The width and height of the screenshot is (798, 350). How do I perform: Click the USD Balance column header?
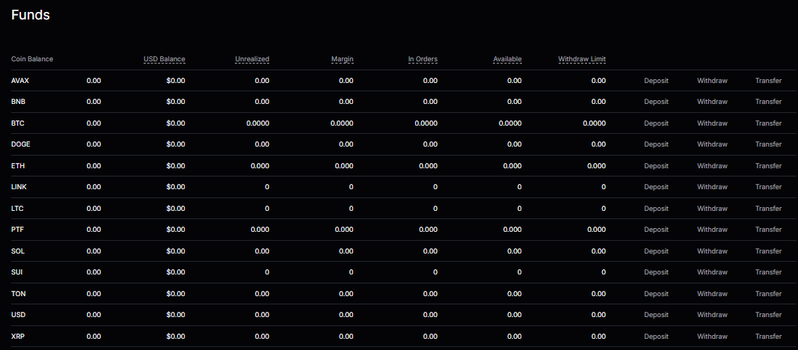pyautogui.click(x=164, y=59)
